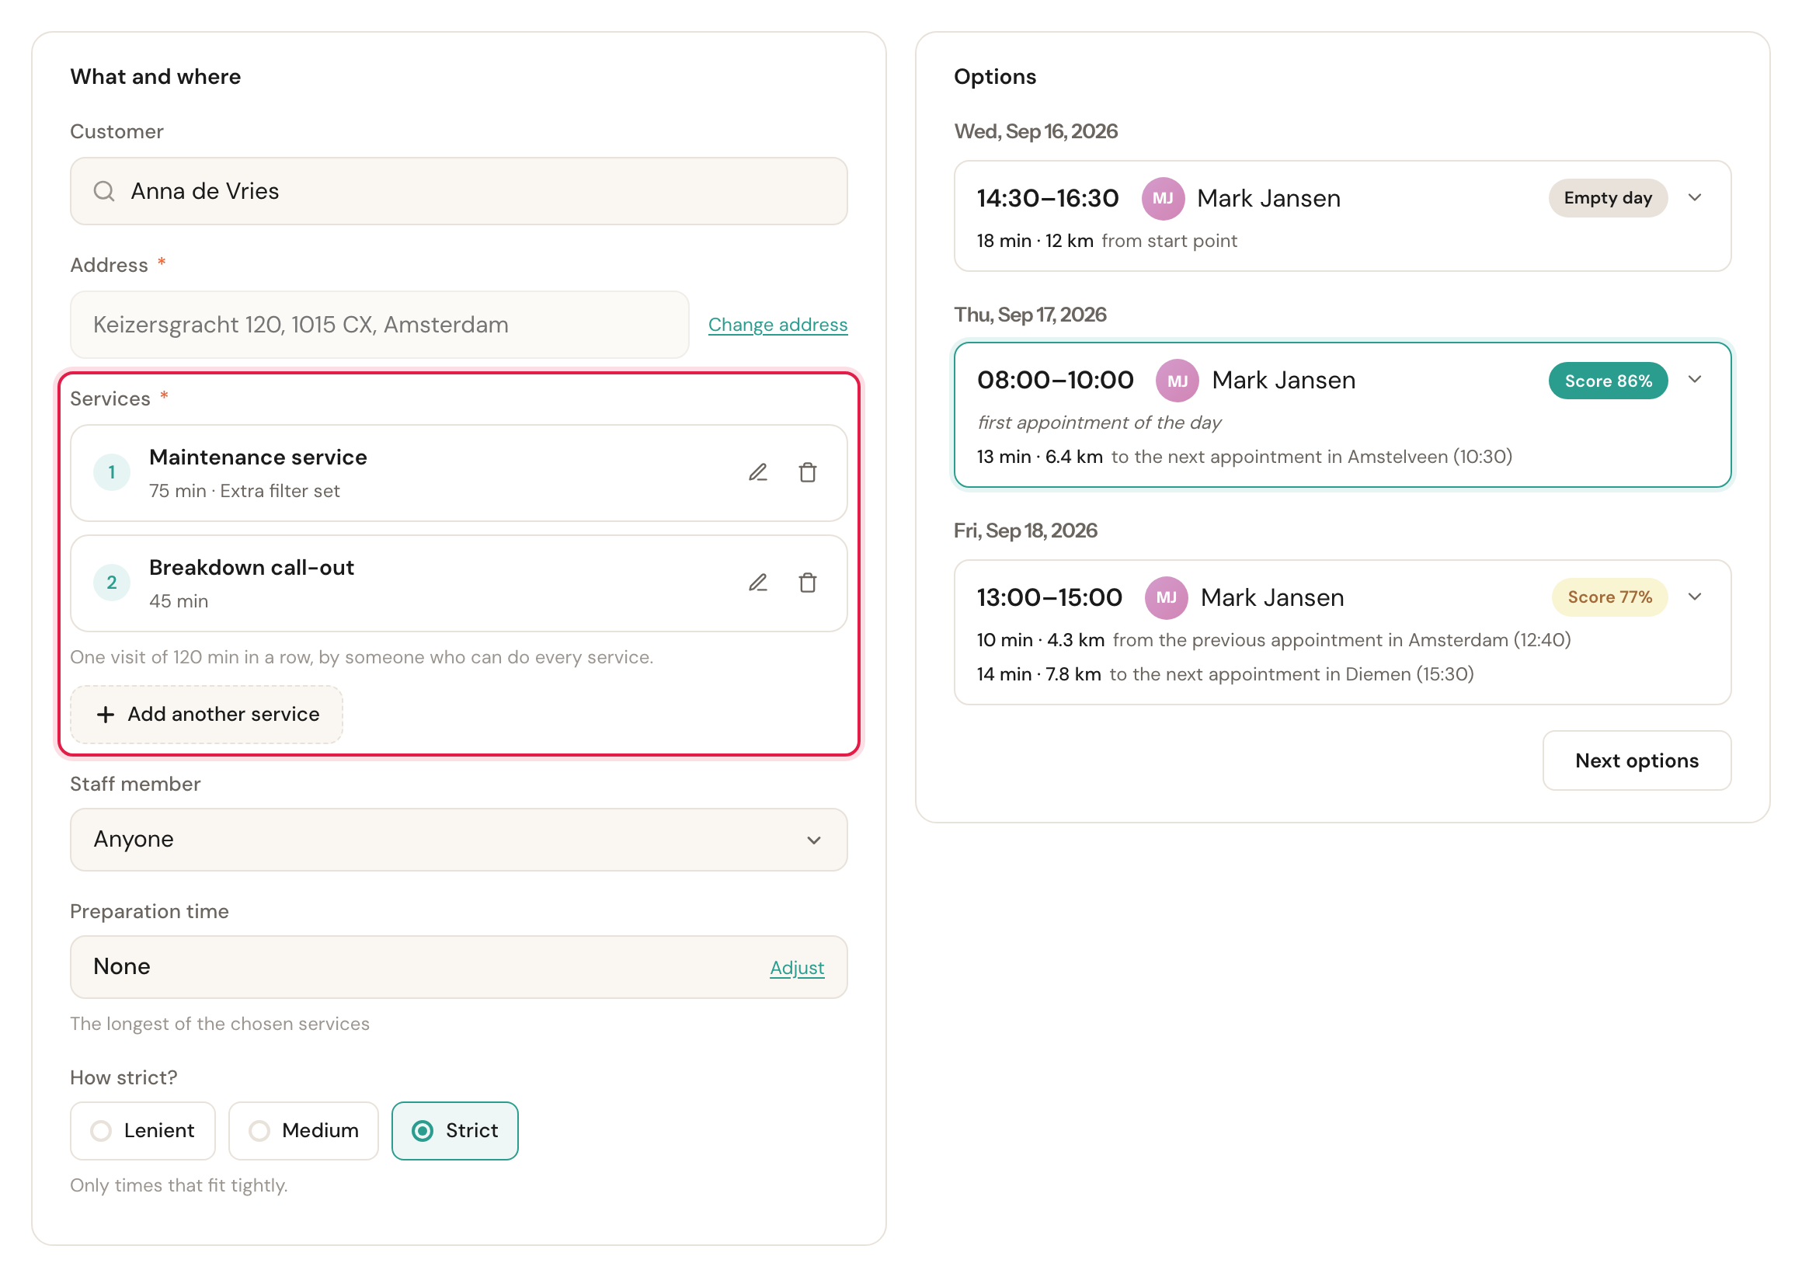Click the plus icon to add service
This screenshot has height=1277, width=1802.
pos(106,714)
